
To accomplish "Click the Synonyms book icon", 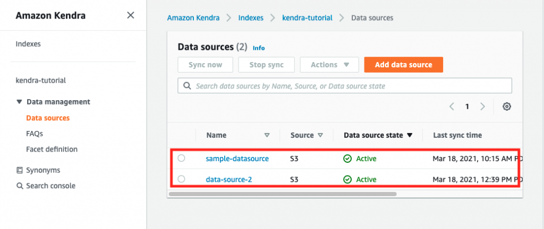I will (x=20, y=170).
